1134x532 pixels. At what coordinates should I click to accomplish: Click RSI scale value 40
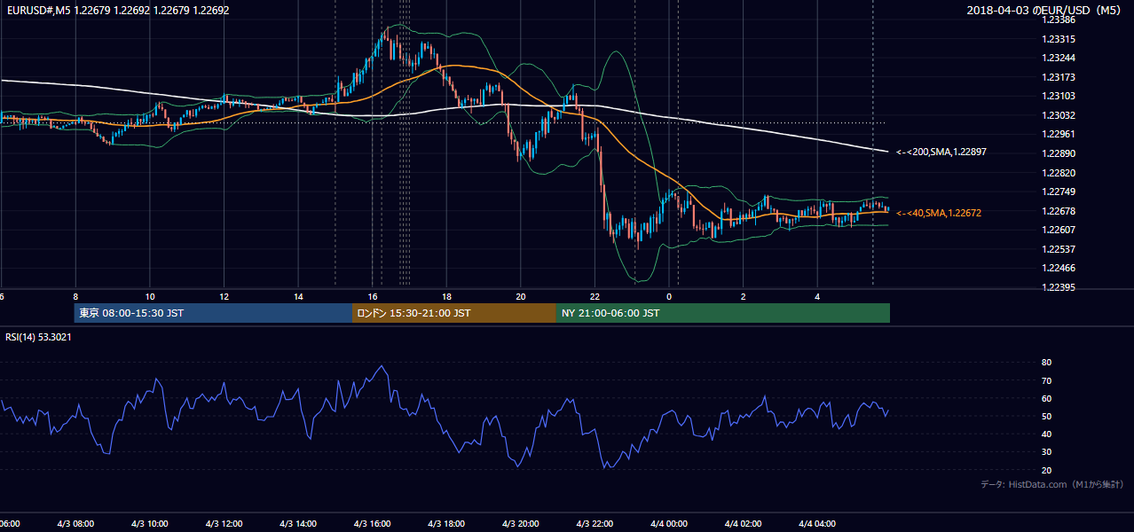tap(1047, 434)
